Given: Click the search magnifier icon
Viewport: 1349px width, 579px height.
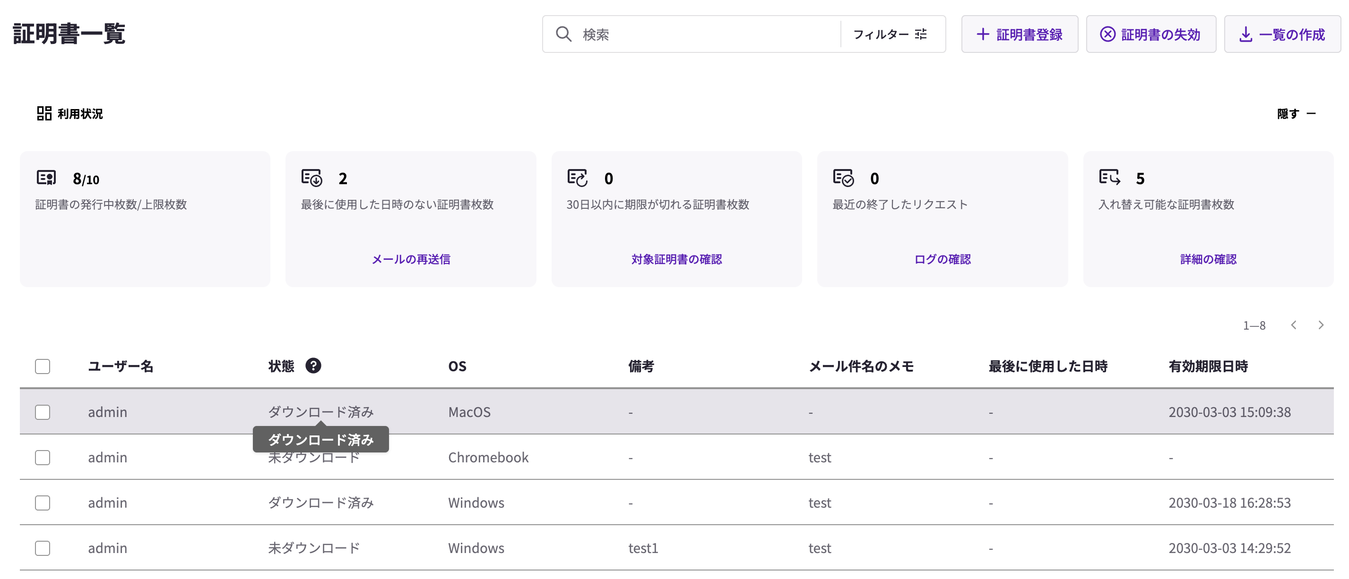Looking at the screenshot, I should [563, 34].
